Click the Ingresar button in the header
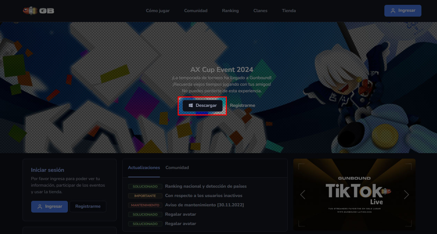Screen dimensions: 437x234 pos(403,11)
